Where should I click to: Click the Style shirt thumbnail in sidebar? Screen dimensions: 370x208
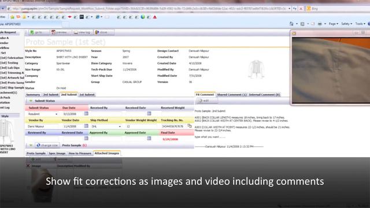[x=6, y=131]
